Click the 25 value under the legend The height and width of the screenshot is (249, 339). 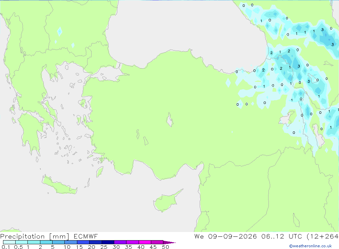[104, 247]
